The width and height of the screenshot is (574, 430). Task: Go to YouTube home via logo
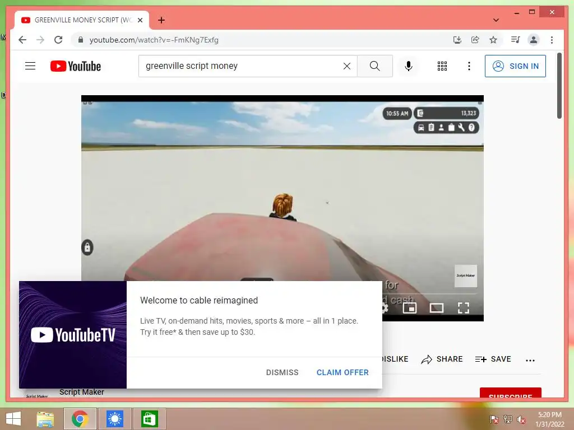pos(76,66)
